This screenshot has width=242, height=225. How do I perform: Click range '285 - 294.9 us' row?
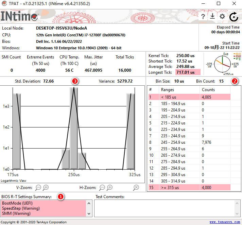[189, 168]
